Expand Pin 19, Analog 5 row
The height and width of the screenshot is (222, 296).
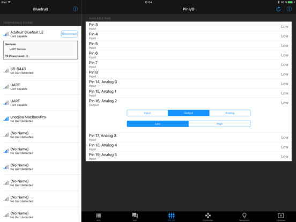coord(189,156)
